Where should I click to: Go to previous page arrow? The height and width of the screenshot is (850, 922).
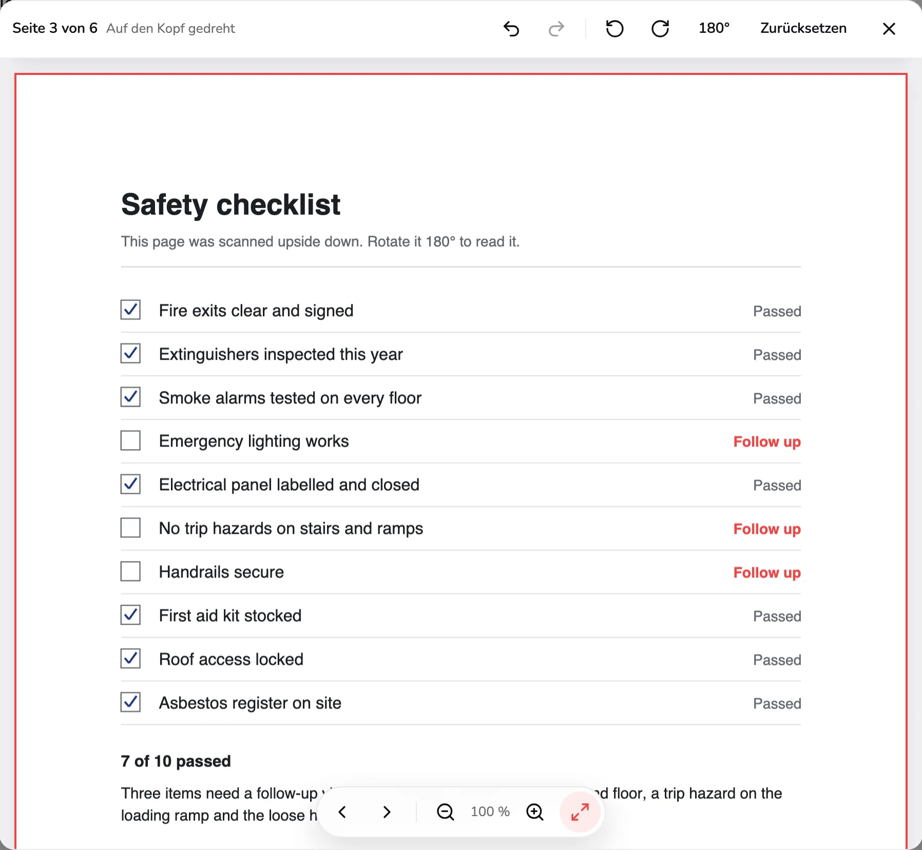[342, 812]
